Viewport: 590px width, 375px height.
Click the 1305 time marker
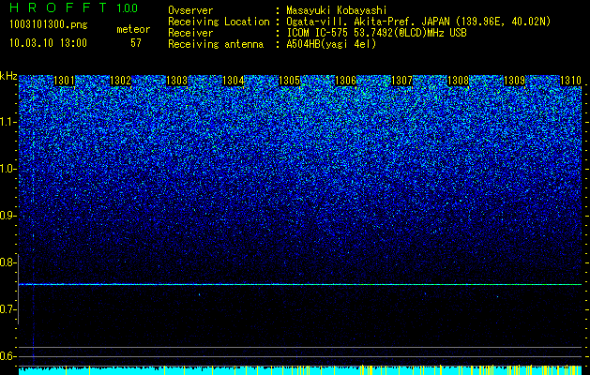click(289, 80)
